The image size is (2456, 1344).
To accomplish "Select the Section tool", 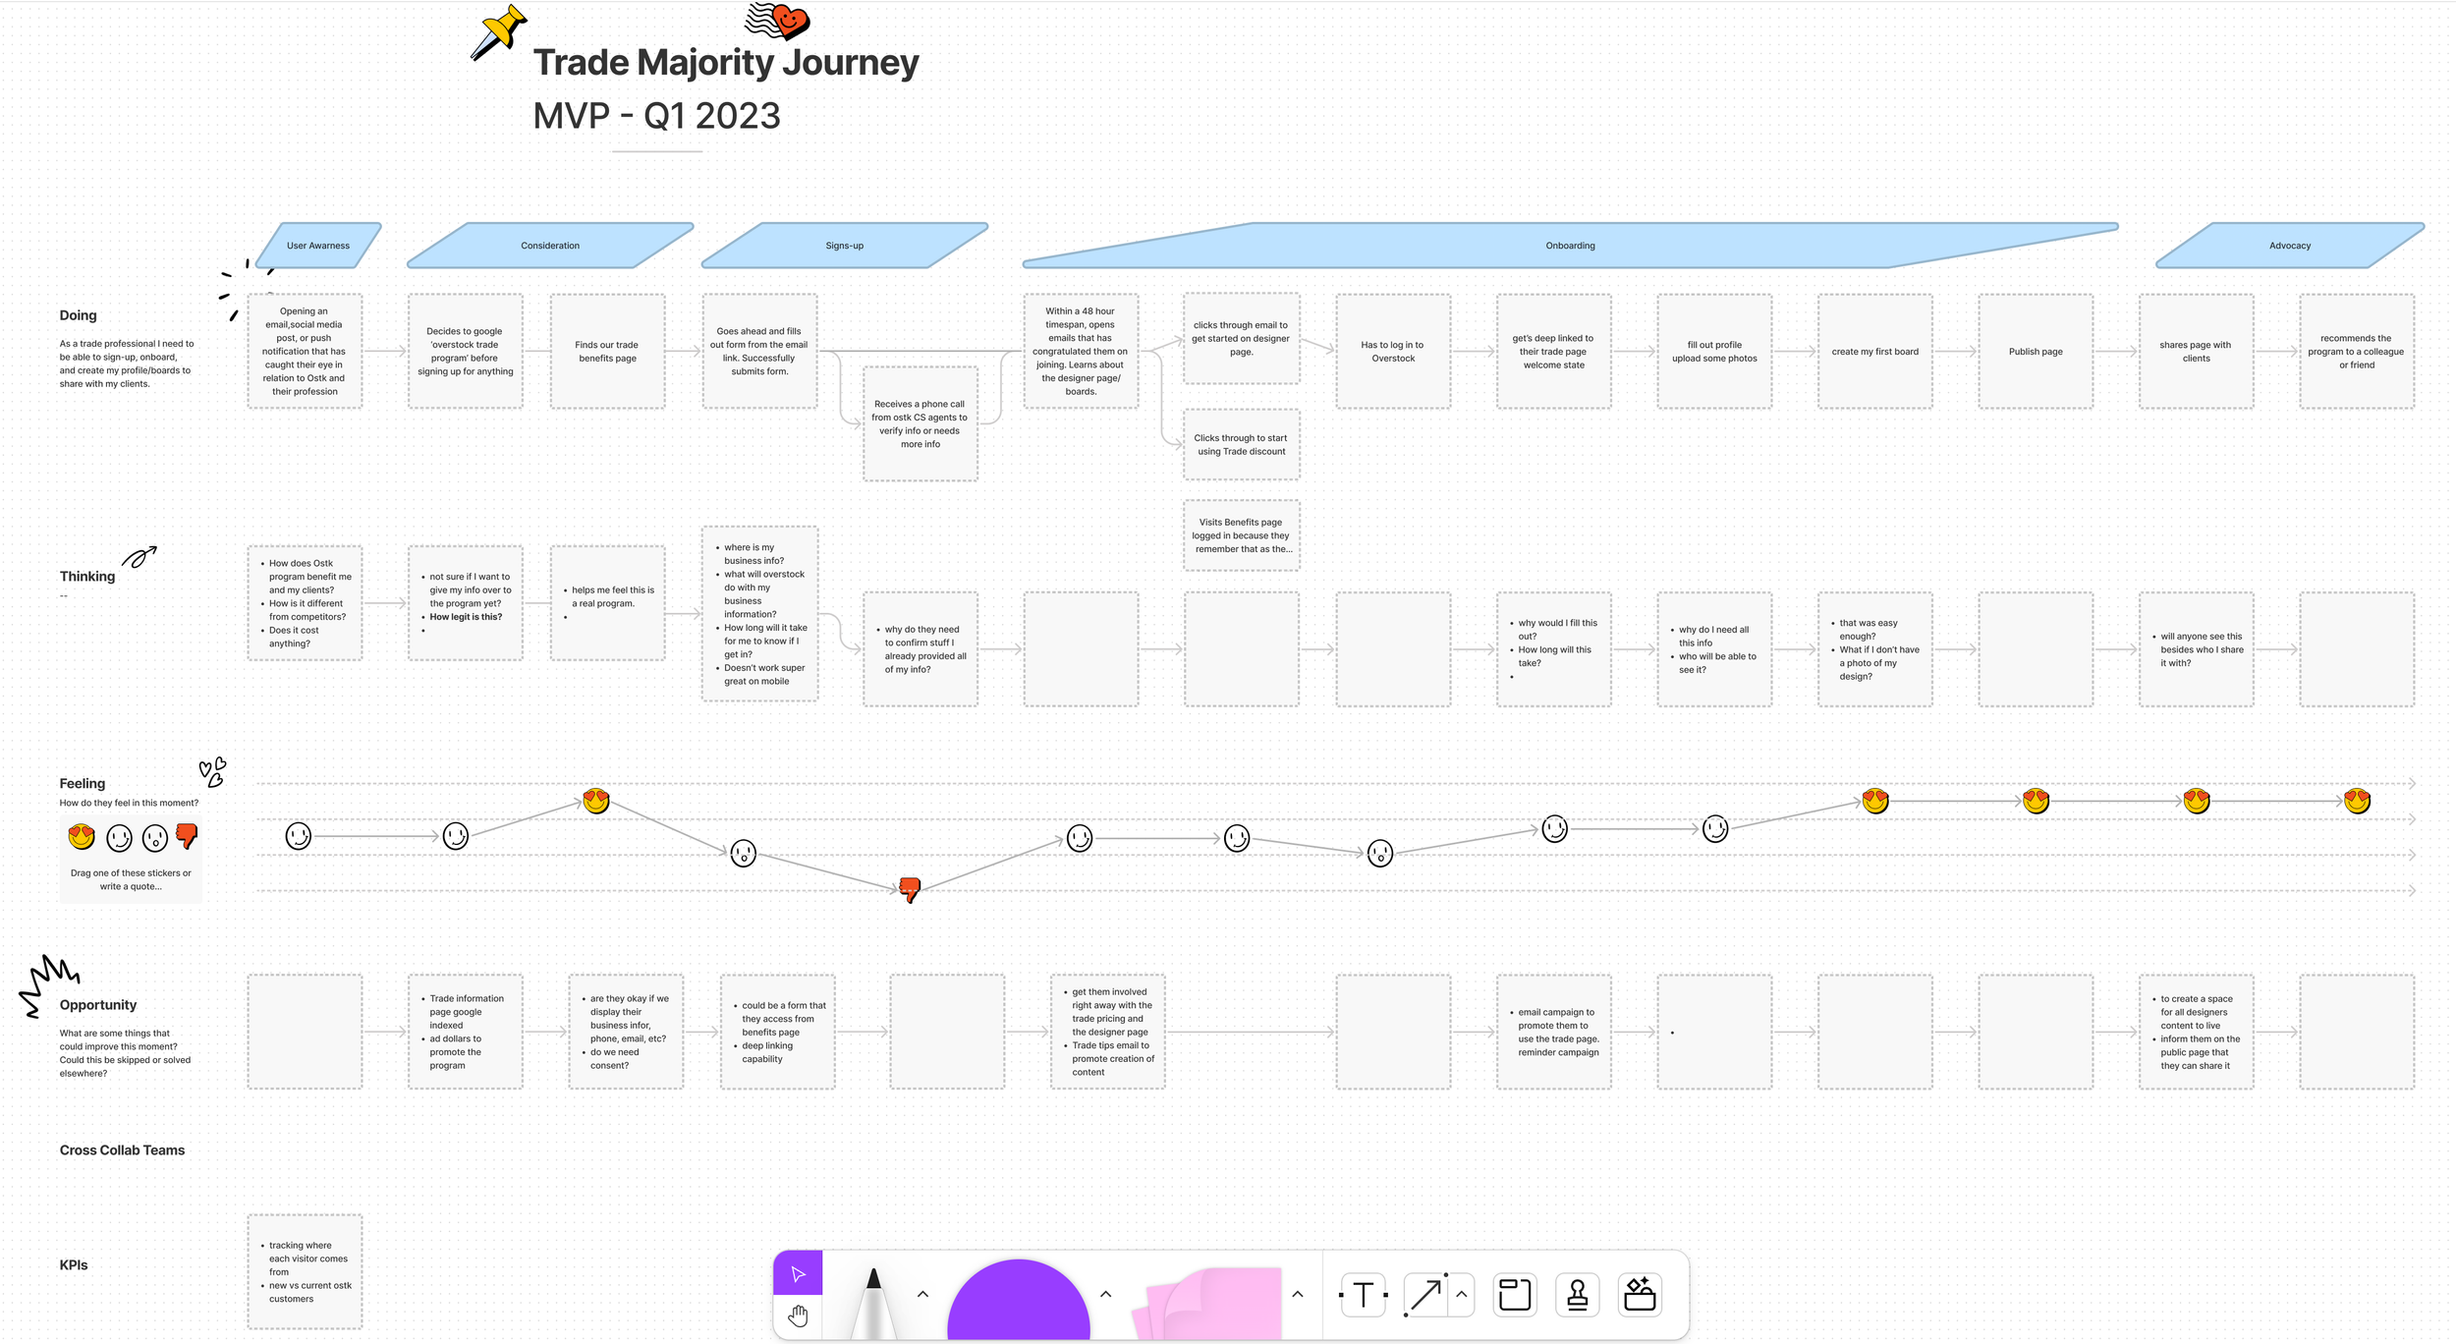I will tap(1514, 1295).
